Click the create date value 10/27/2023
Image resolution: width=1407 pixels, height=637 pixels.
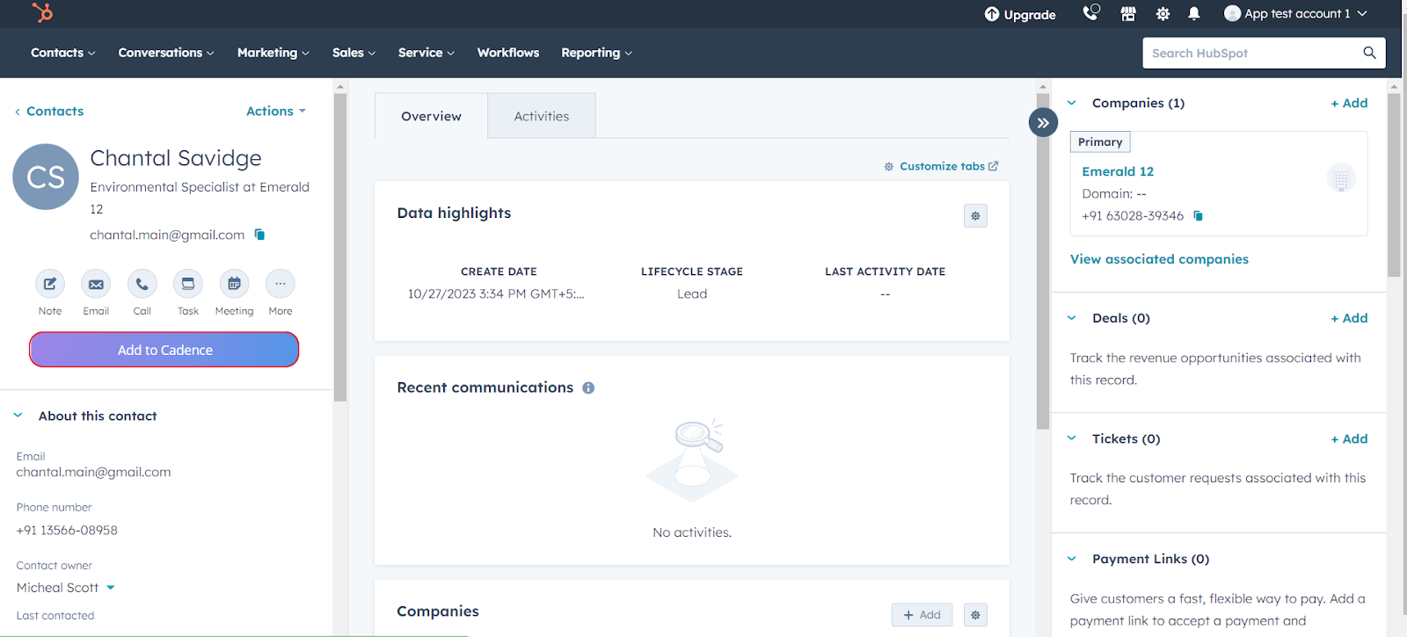point(496,294)
